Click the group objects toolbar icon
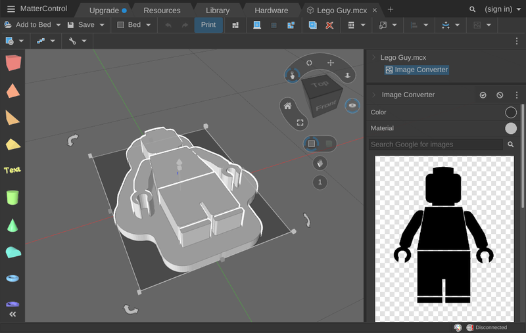 (x=274, y=25)
